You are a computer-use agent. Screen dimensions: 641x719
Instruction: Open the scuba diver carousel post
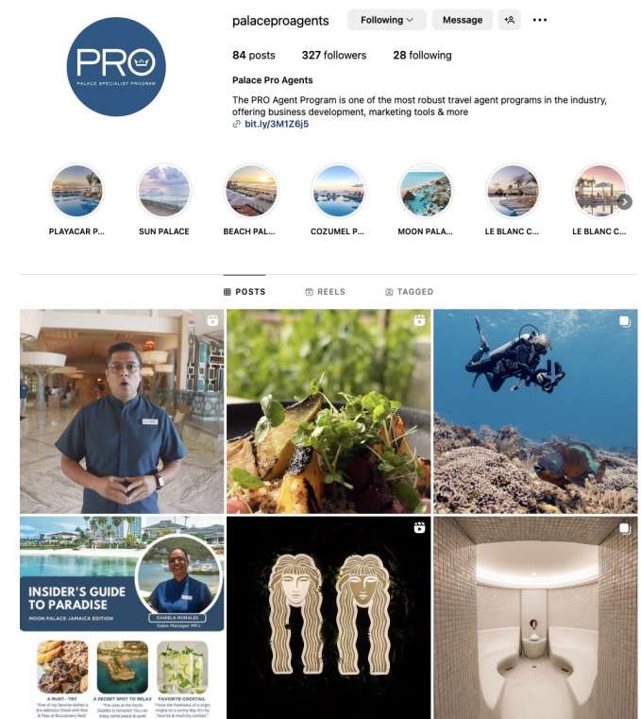(x=535, y=411)
